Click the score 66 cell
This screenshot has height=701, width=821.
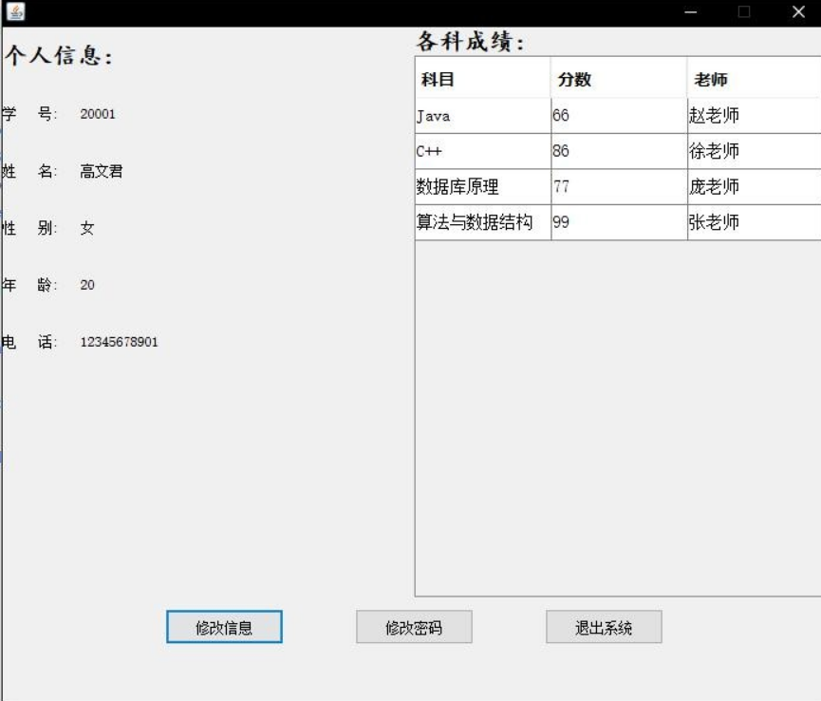click(x=619, y=116)
